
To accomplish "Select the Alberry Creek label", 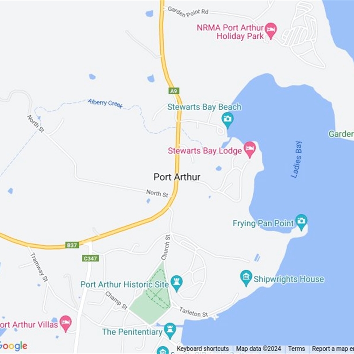I will (105, 104).
